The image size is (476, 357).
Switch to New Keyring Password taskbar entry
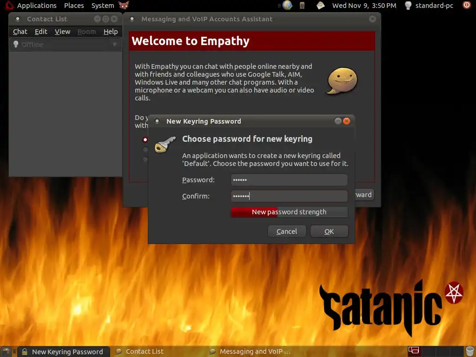(63, 351)
